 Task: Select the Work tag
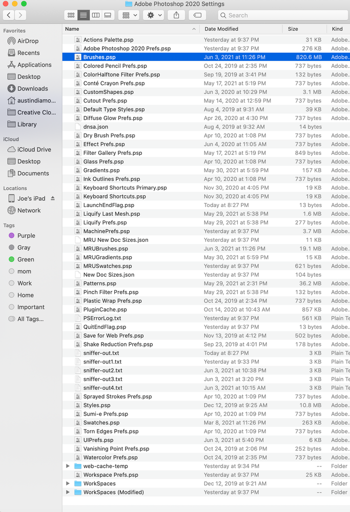[25, 283]
